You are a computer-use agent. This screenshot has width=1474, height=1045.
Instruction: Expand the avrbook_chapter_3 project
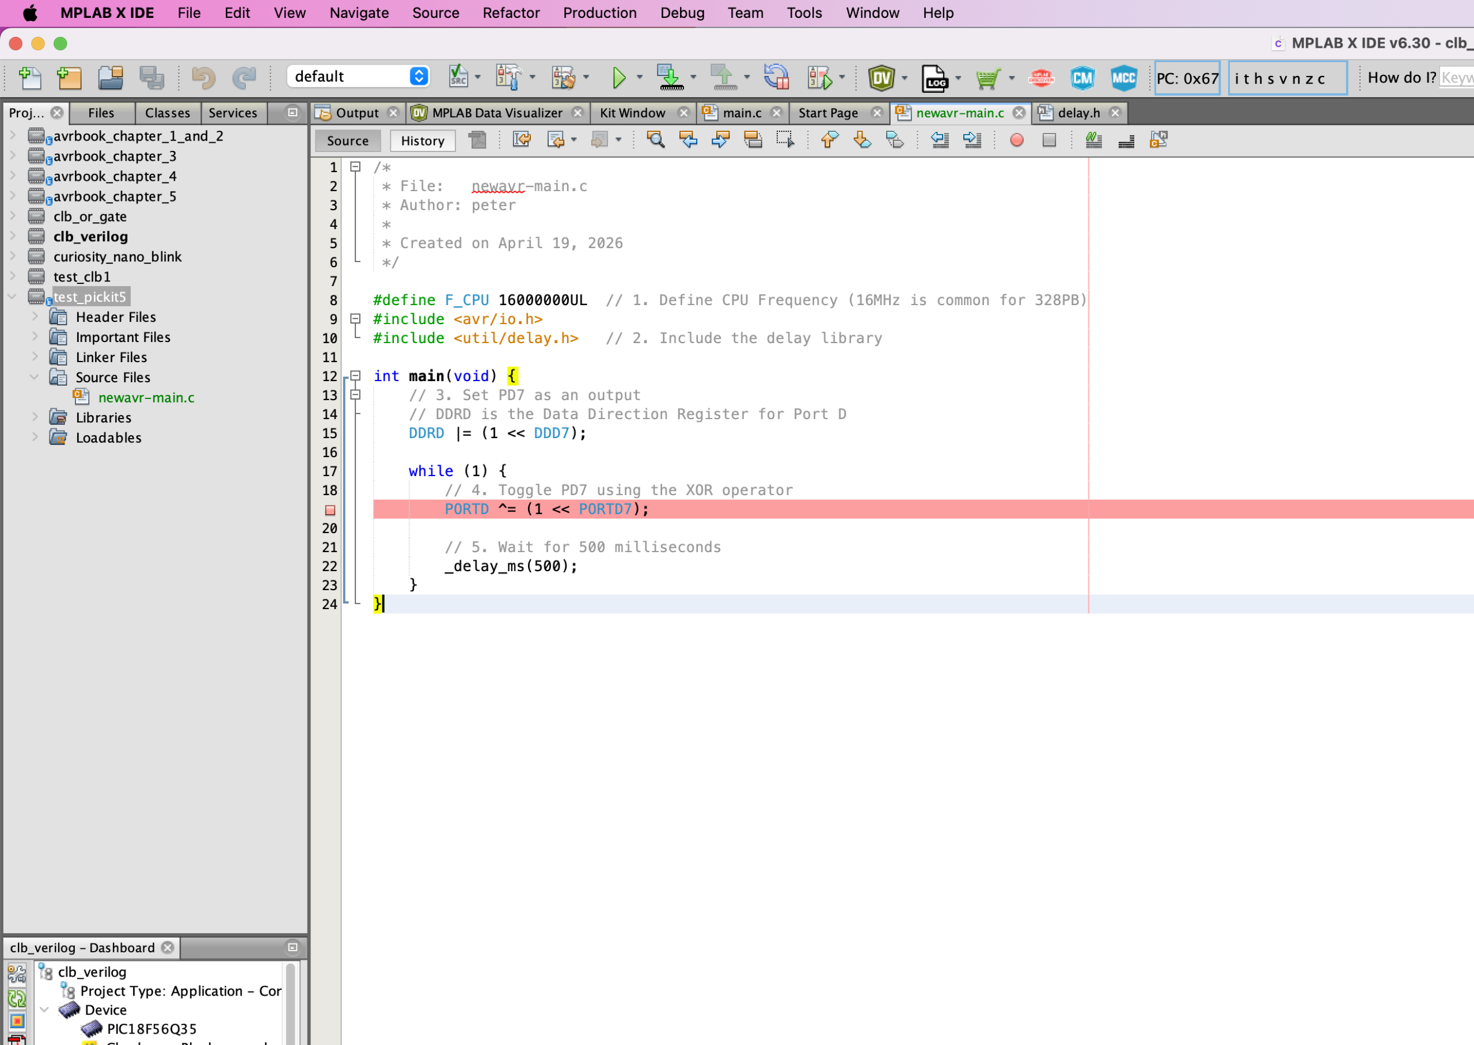[12, 155]
